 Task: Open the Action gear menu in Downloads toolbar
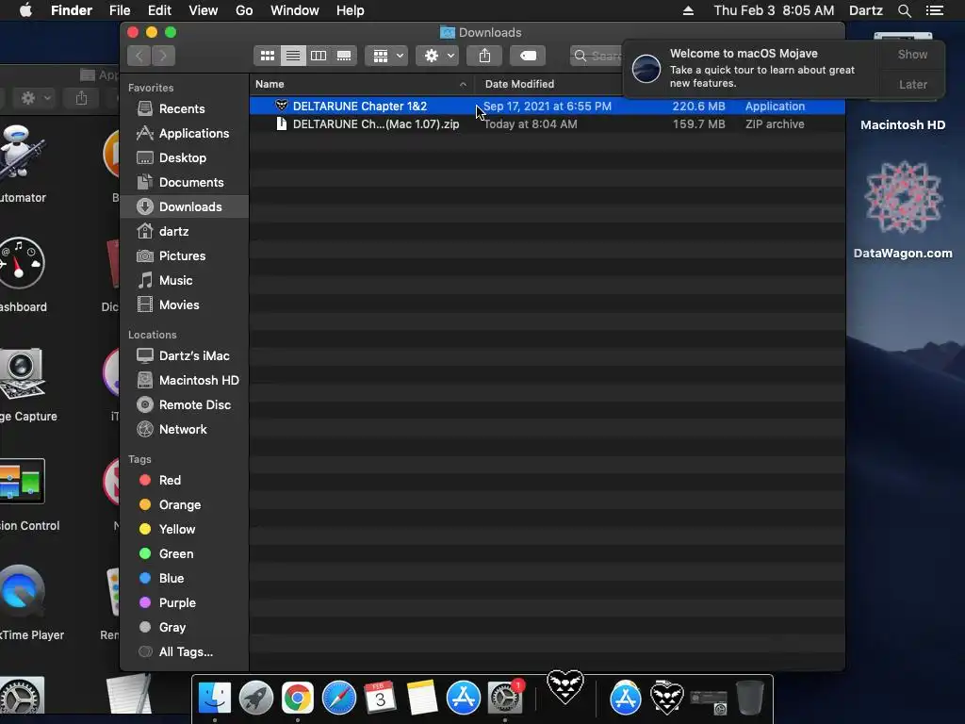coord(437,56)
